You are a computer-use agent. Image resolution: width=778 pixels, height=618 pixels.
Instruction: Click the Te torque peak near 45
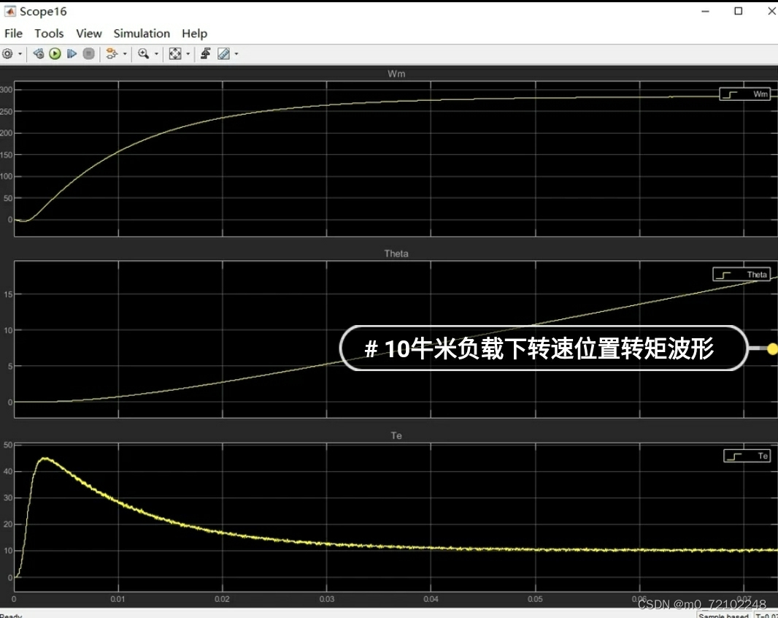pyautogui.click(x=45, y=459)
